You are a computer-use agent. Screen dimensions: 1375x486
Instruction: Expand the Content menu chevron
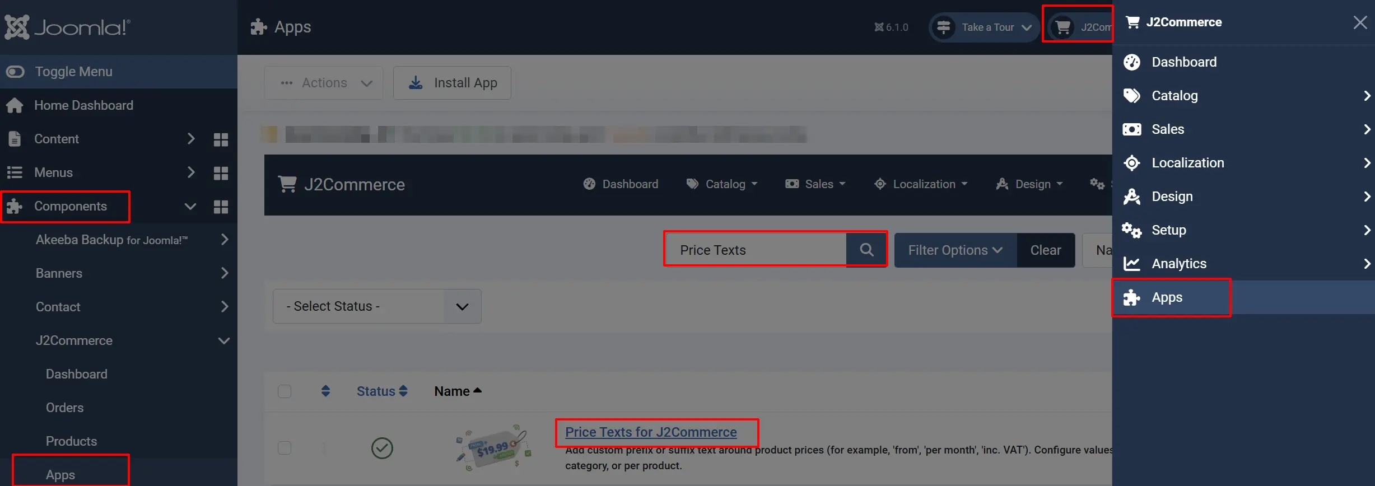click(191, 139)
